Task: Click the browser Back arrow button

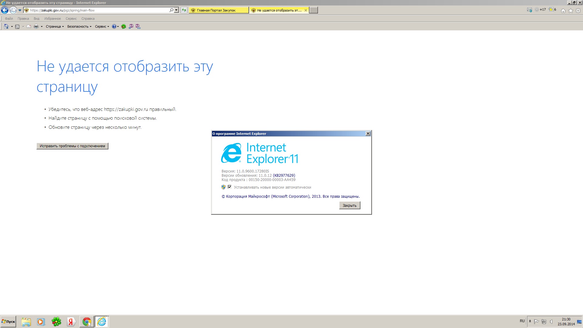Action: pos(5,10)
